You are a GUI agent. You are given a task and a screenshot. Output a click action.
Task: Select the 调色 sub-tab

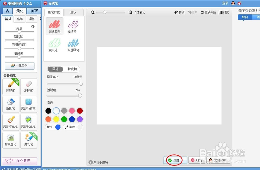point(31,19)
